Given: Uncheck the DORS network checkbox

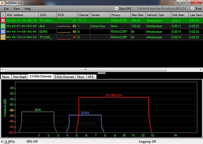Looking at the screenshot, I should pos(3,32).
